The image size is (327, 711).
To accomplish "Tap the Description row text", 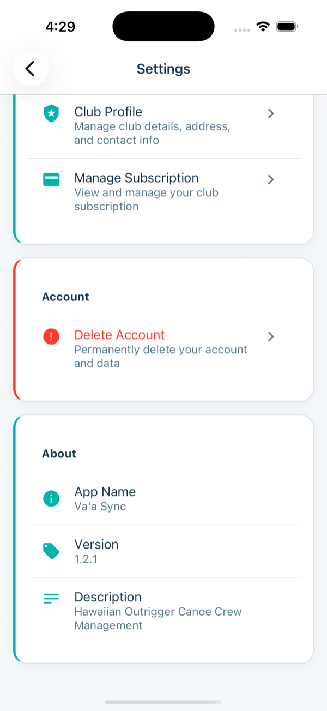I will (158, 611).
